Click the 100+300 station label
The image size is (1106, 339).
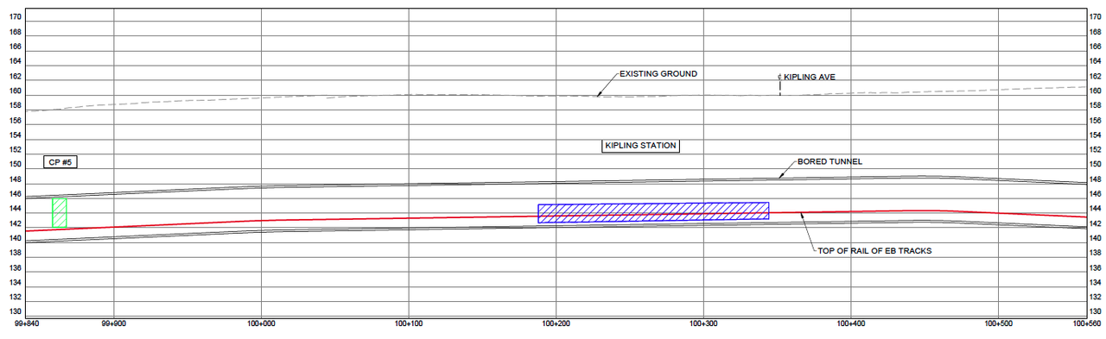pos(703,324)
